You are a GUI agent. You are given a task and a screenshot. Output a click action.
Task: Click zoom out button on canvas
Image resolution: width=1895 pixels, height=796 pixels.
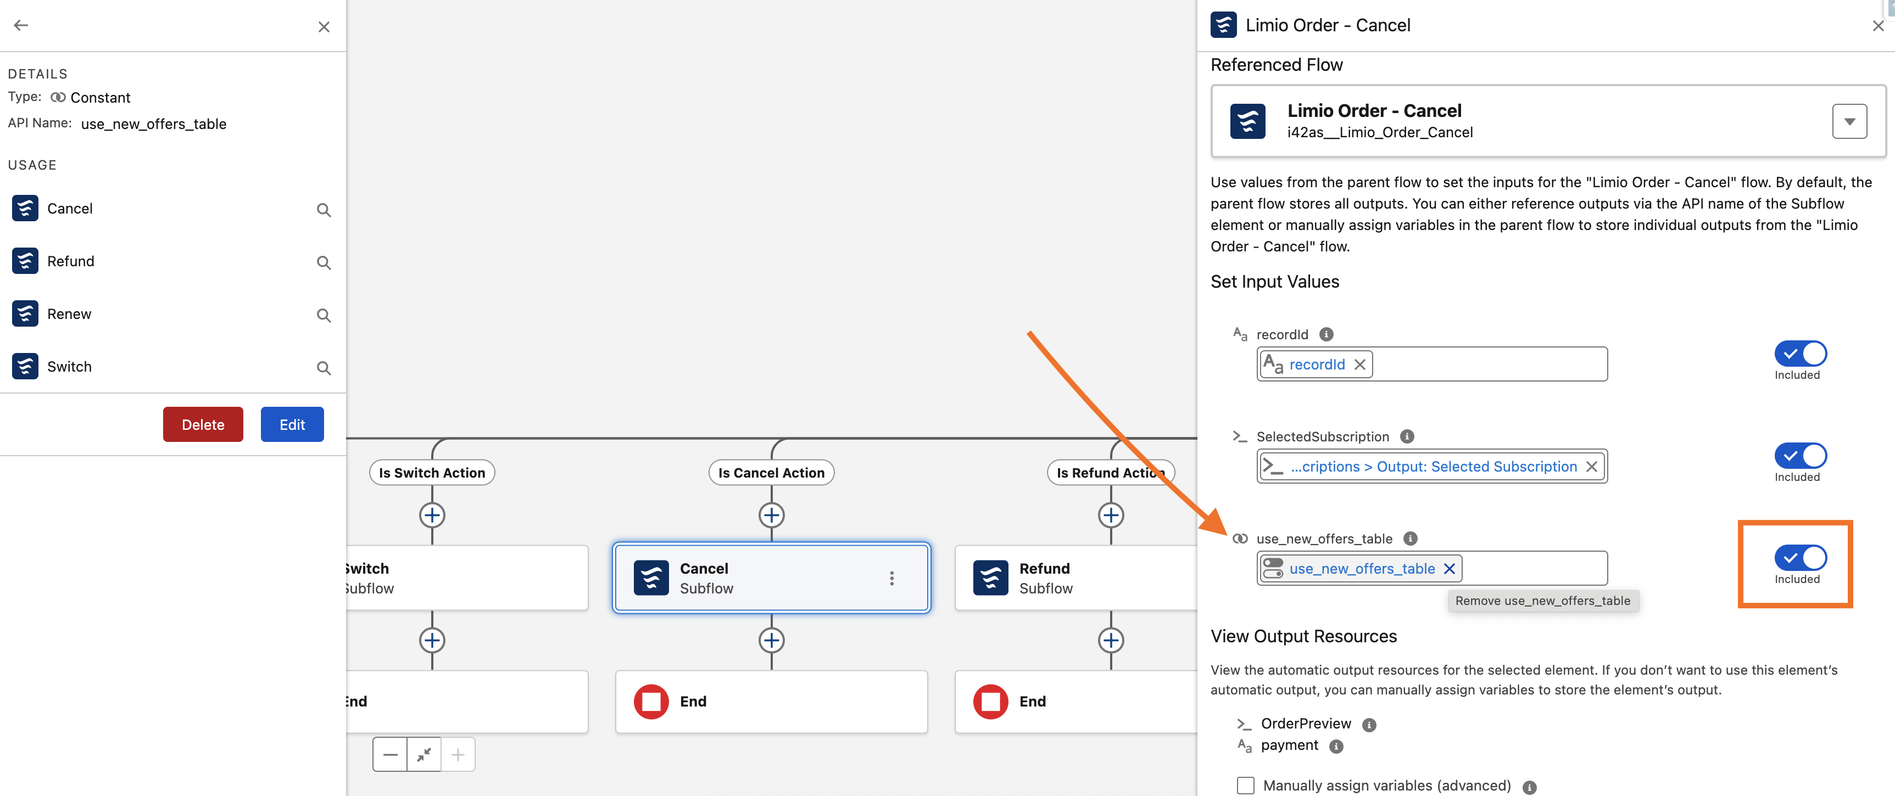coord(390,755)
